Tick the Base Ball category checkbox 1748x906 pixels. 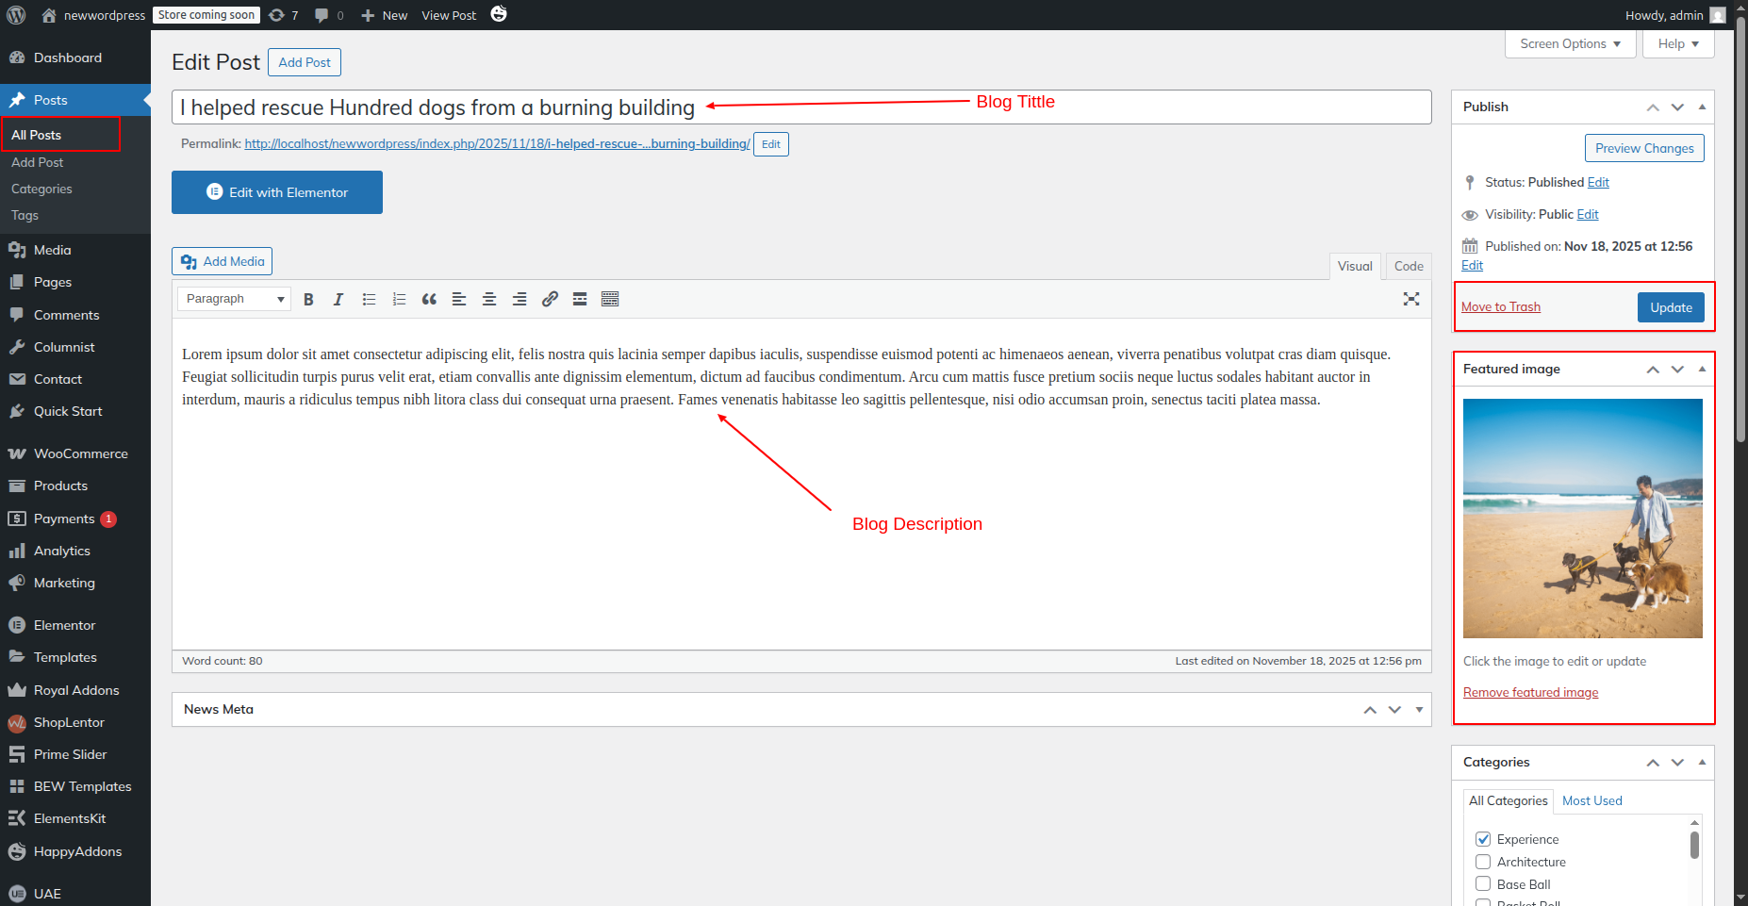(x=1483, y=884)
